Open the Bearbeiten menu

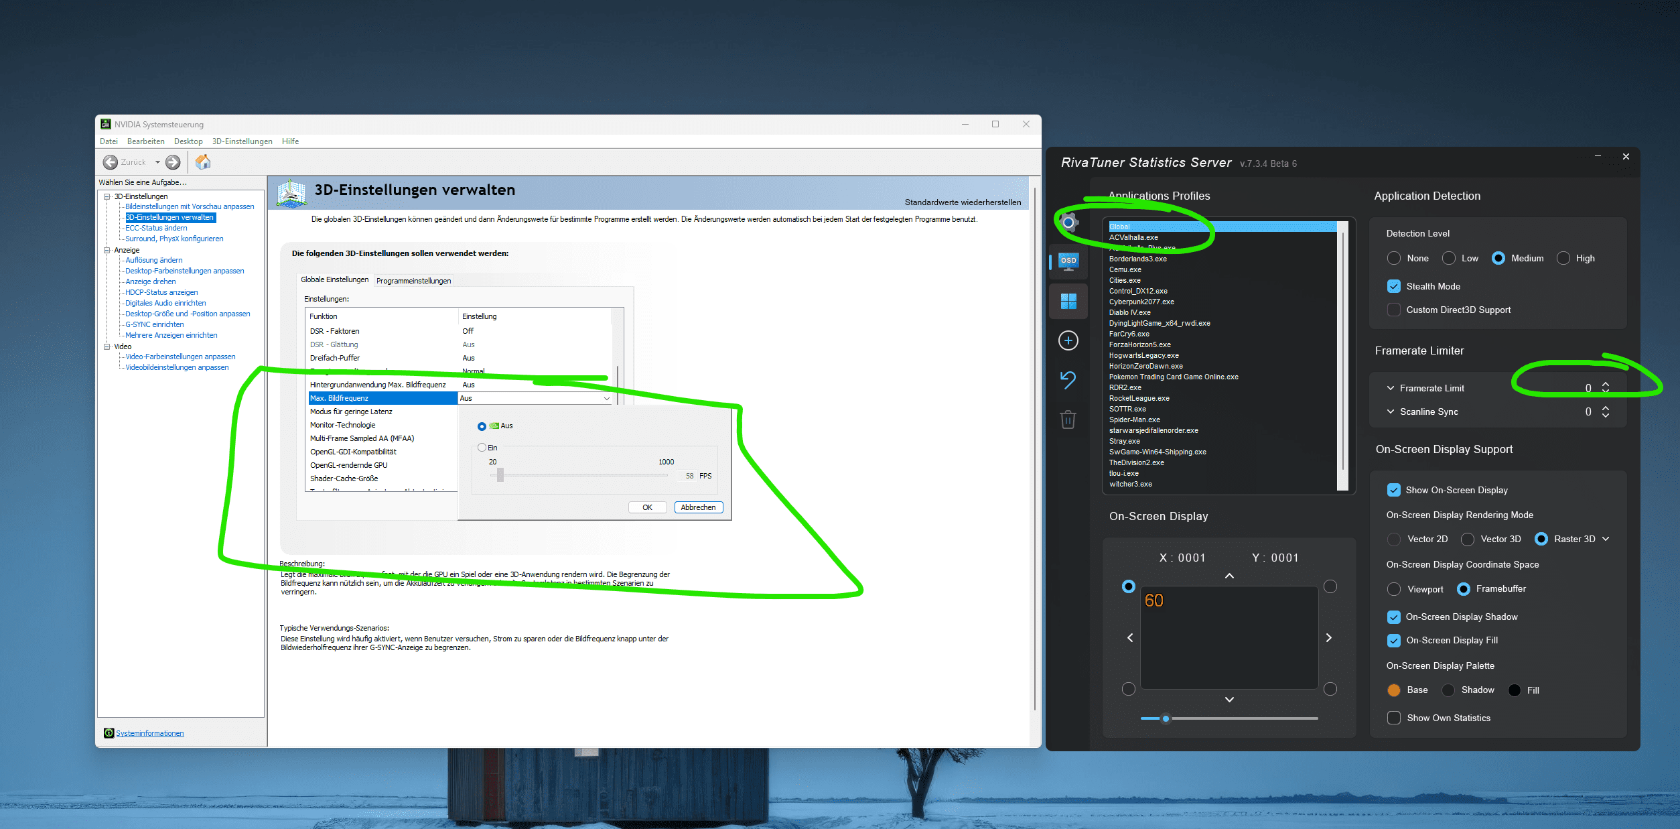[146, 141]
